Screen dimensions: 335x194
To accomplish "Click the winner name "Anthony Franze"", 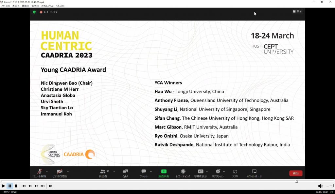I will (171, 100).
